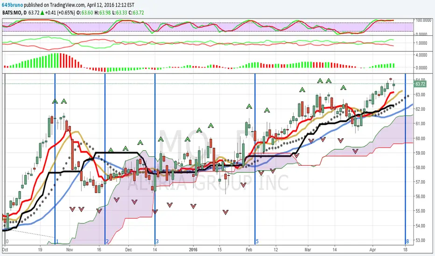Click the 18 date label after Apr
This screenshot has height=256, width=435.
coord(405,249)
